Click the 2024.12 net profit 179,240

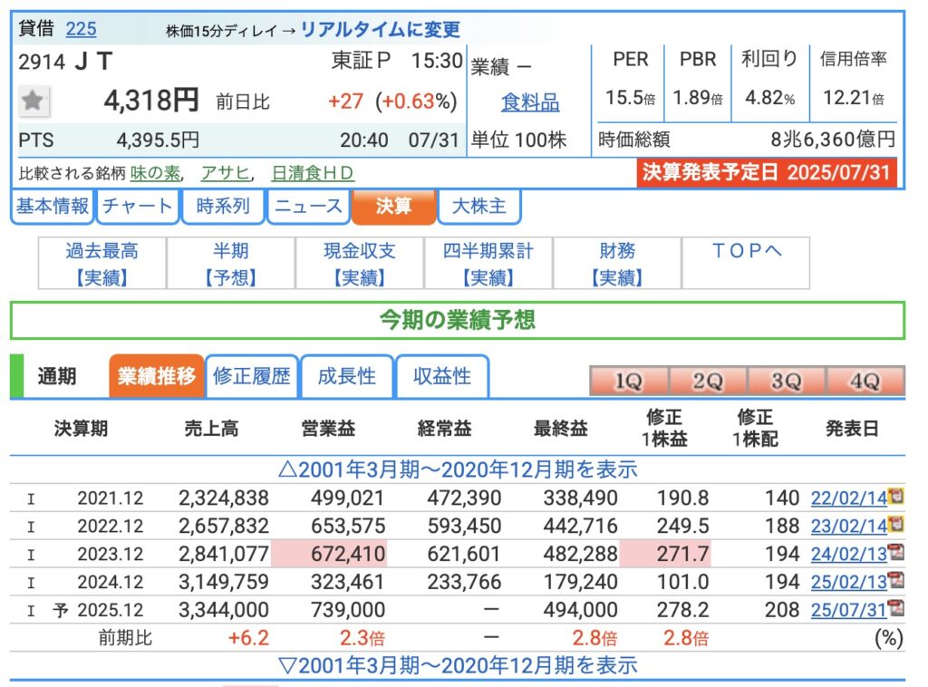pos(581,582)
